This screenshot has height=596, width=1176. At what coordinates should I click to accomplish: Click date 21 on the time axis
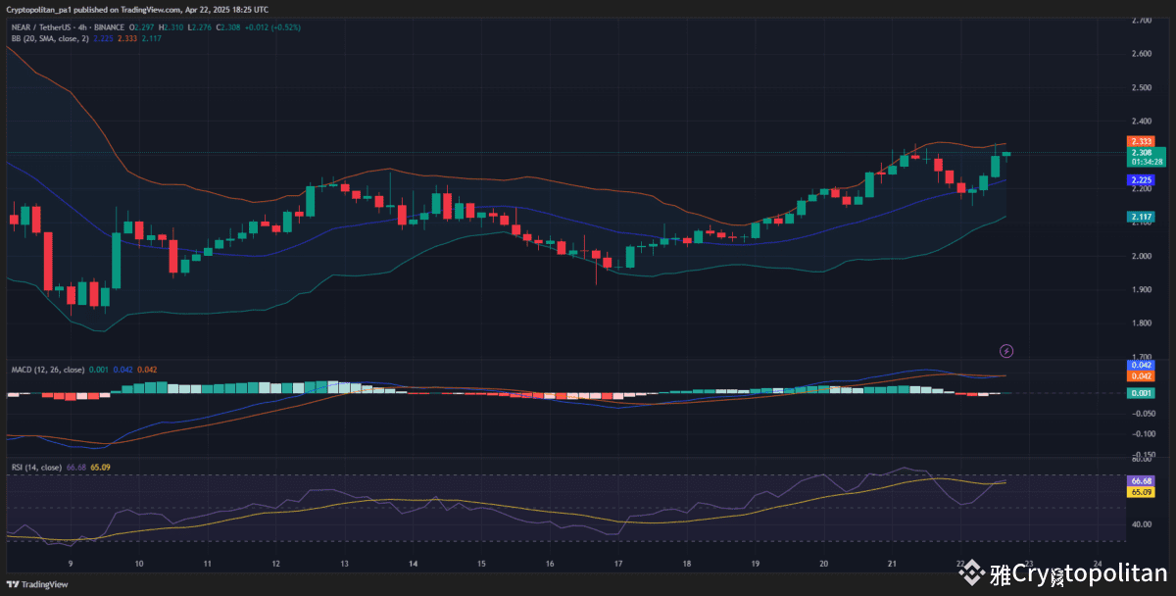[x=892, y=564]
